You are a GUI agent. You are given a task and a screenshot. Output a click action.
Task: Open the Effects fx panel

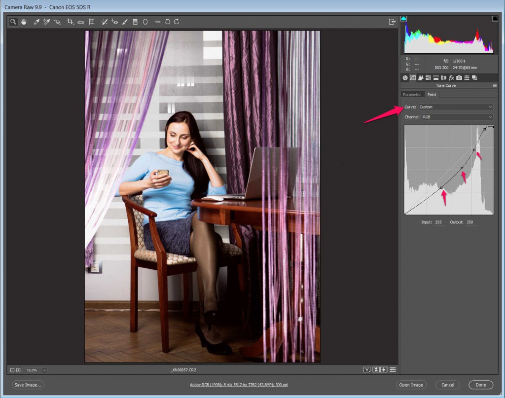tap(451, 78)
